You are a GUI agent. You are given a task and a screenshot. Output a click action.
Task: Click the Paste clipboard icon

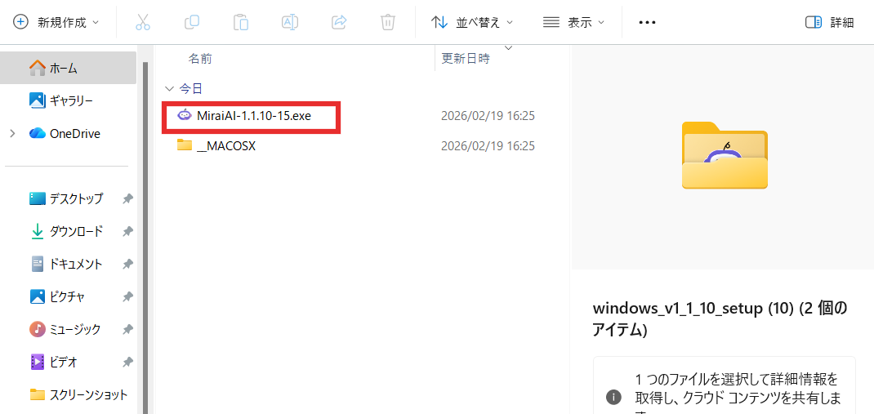click(x=241, y=22)
